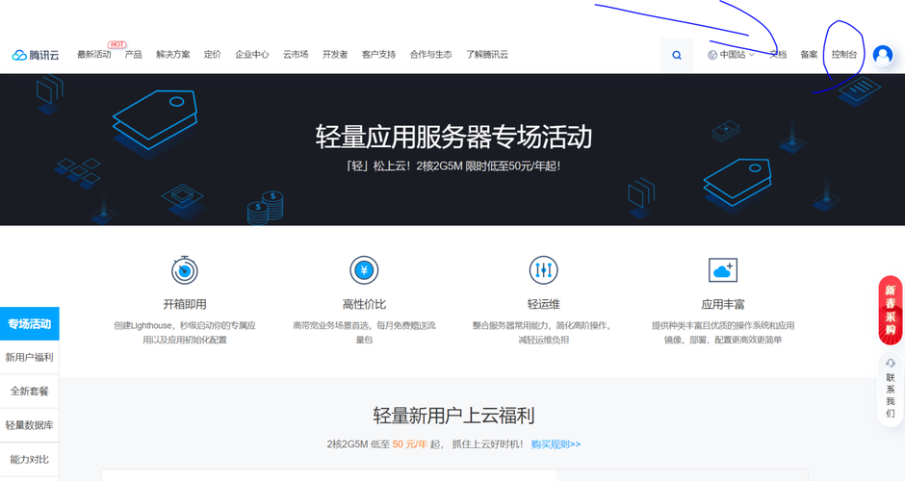Click the 联系我们 floating button
The width and height of the screenshot is (905, 481).
pyautogui.click(x=891, y=390)
